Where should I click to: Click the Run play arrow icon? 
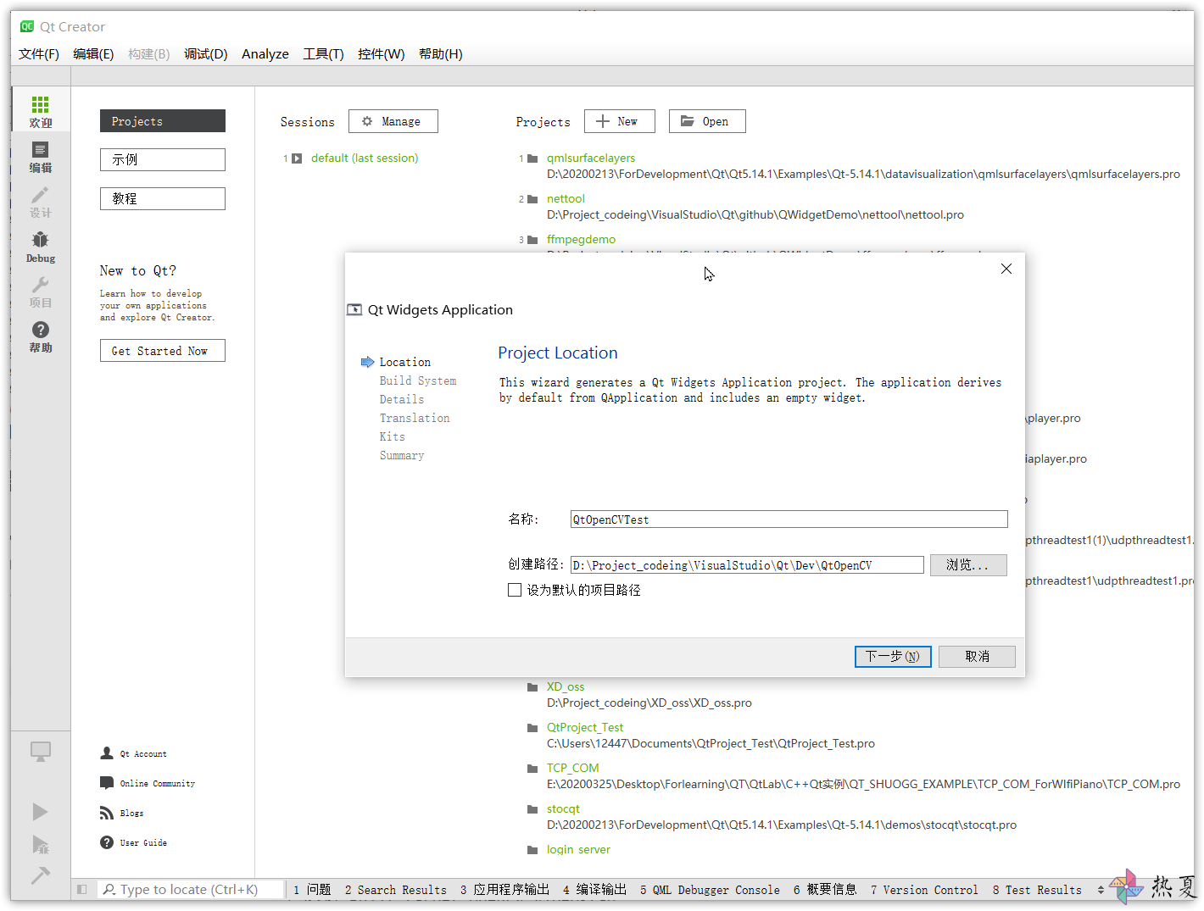point(40,812)
